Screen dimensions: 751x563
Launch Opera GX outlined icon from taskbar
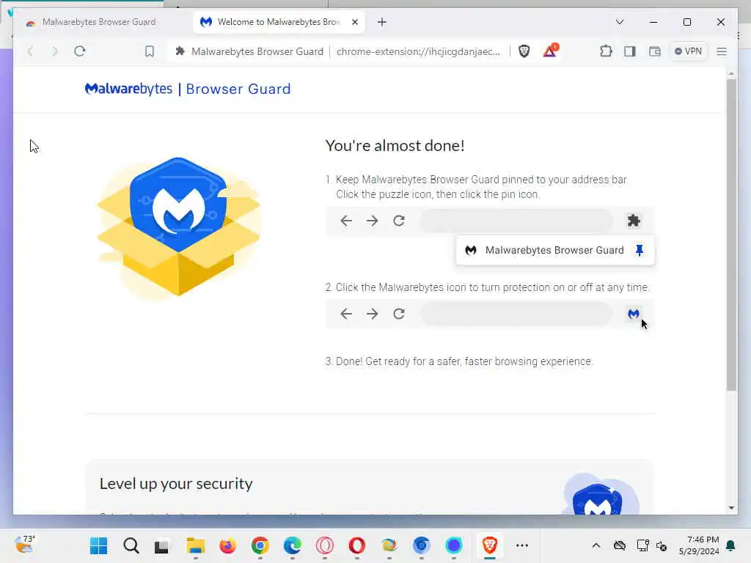[325, 545]
